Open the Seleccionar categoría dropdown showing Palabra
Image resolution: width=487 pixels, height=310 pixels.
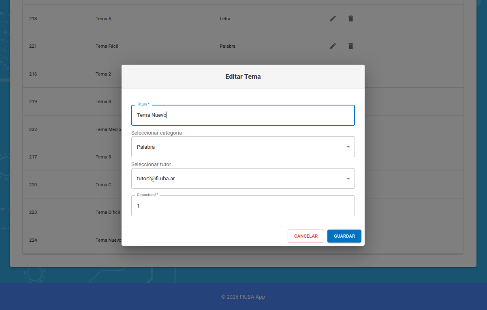(243, 147)
